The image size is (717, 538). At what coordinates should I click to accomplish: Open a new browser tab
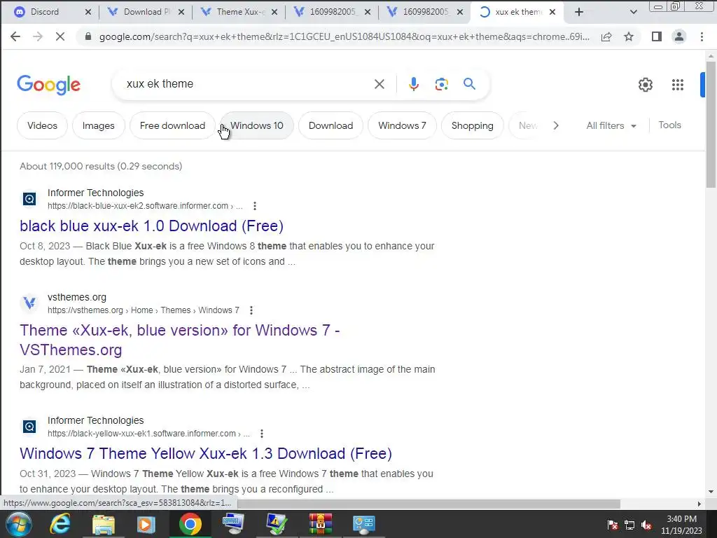(579, 12)
